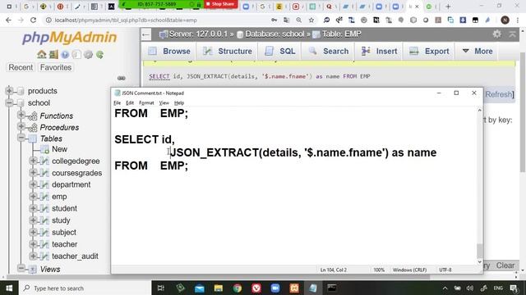Open Database: school breadcrumb link
Screen dimensions: 526x295
(275, 34)
